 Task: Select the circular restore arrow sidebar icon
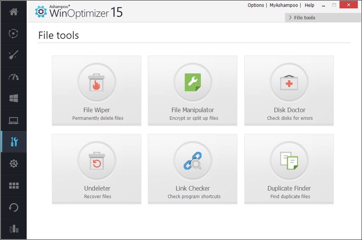tap(14, 207)
